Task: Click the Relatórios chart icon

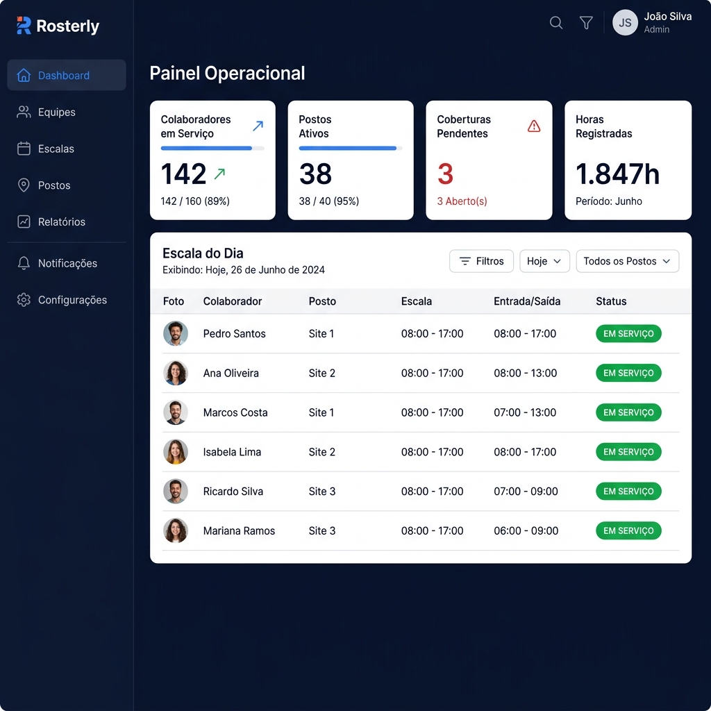Action: click(24, 221)
